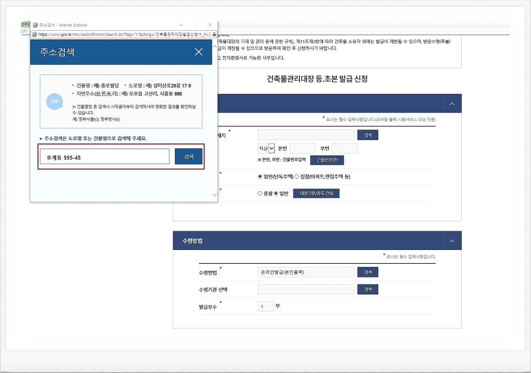Close the Internet Explorer popup window
This screenshot has height=373, width=531.
210,25
